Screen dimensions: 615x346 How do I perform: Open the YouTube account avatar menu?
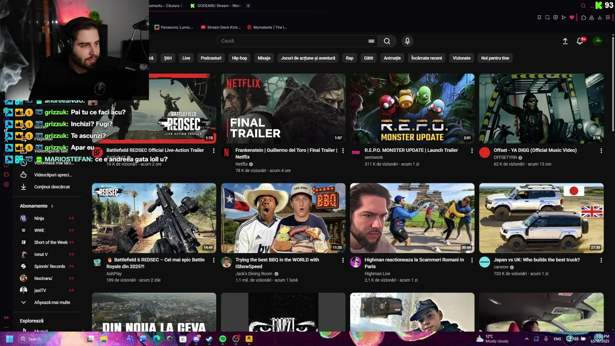(x=598, y=41)
